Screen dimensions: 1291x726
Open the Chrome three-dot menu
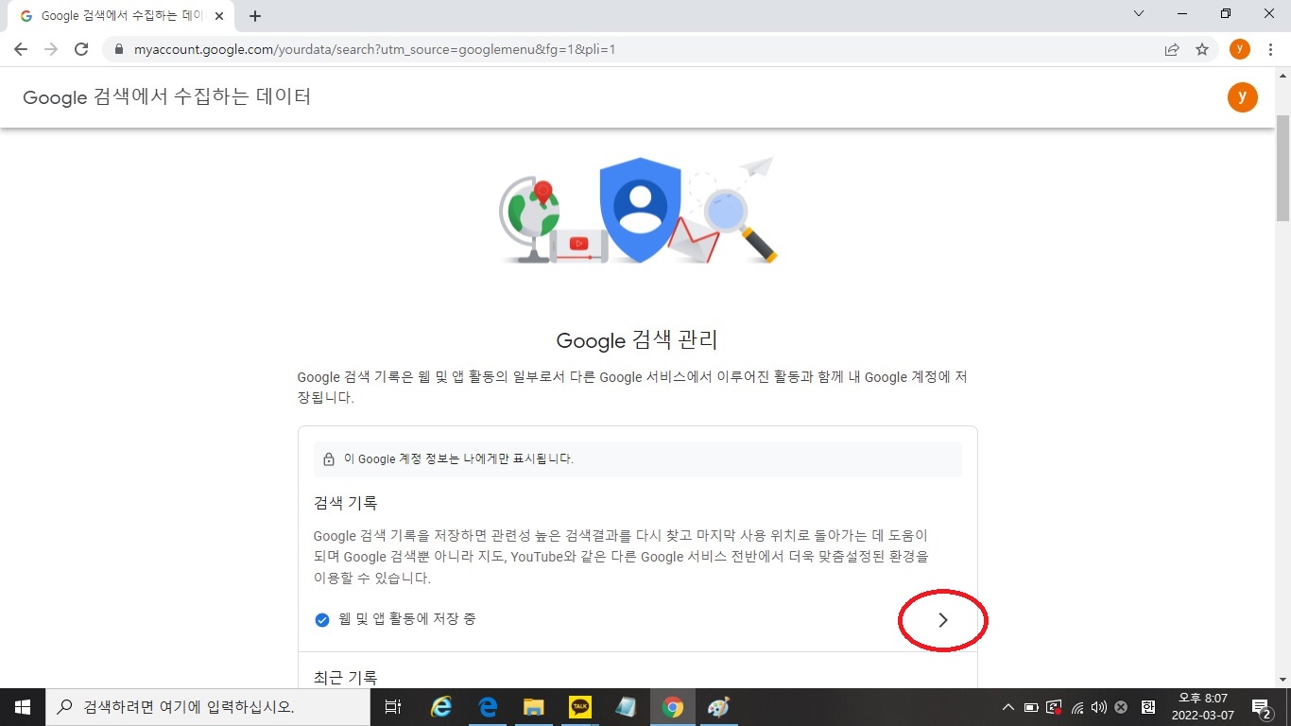coord(1271,49)
